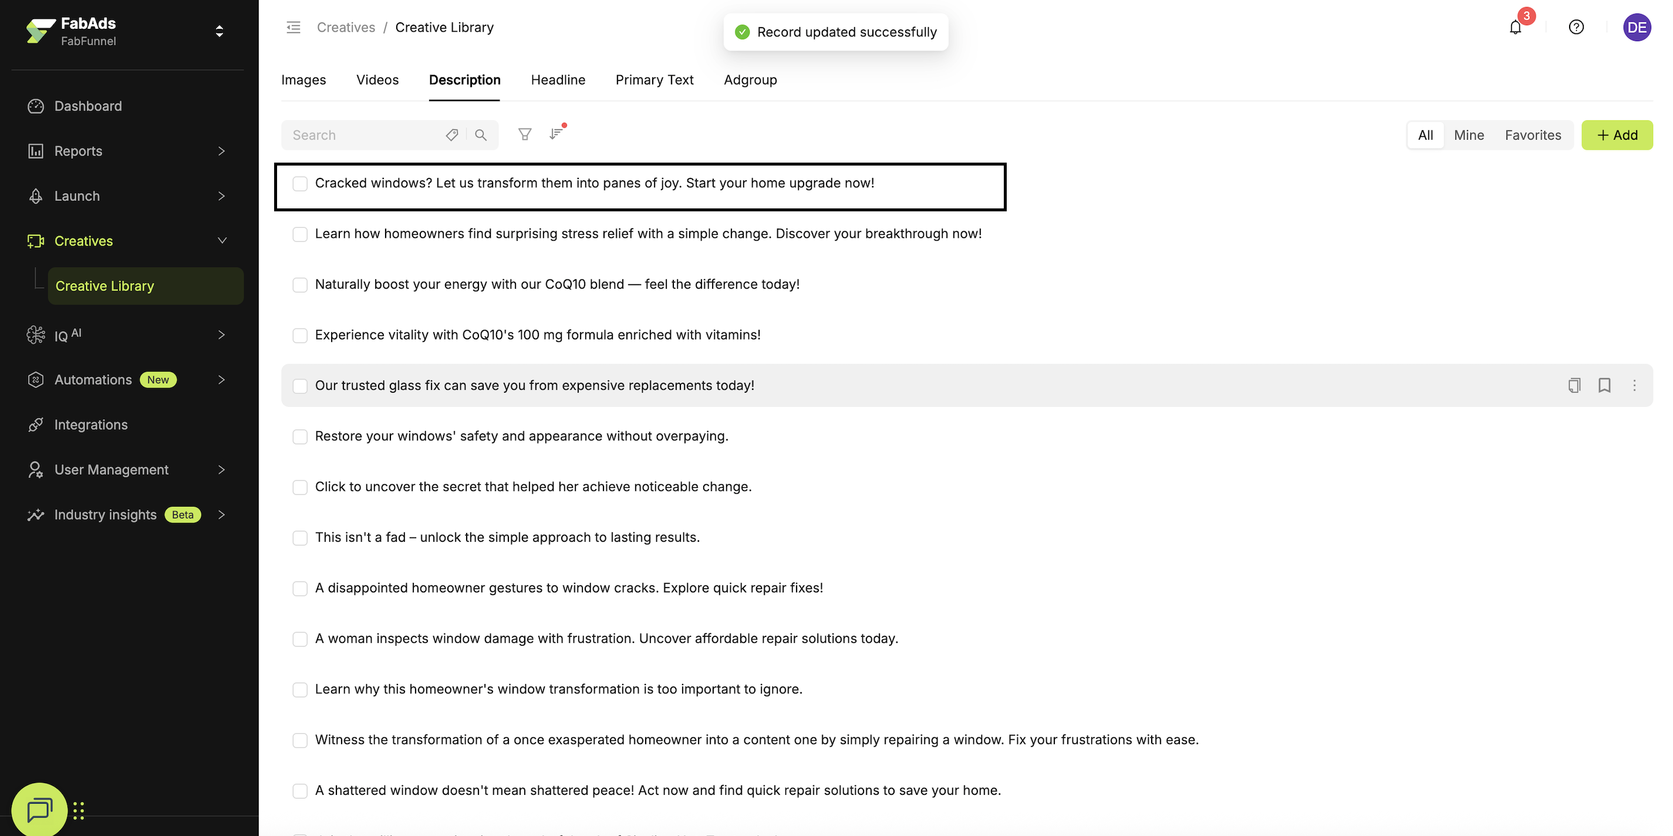Focus the Search input field

pyautogui.click(x=364, y=135)
